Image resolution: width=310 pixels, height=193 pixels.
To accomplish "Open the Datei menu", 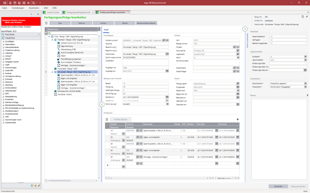I will pyautogui.click(x=5, y=8).
